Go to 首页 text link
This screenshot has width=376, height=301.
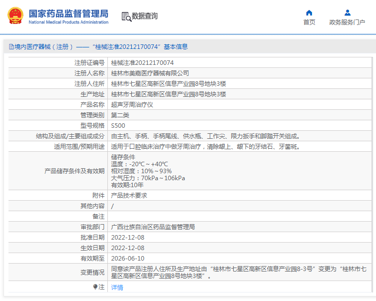(309, 22)
